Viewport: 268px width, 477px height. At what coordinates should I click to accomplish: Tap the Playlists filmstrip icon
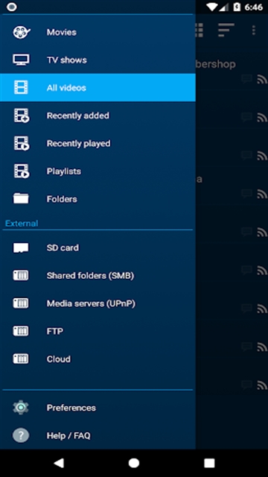coord(22,171)
